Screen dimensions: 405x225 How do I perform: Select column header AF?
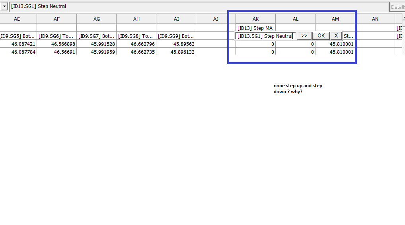tap(56, 19)
